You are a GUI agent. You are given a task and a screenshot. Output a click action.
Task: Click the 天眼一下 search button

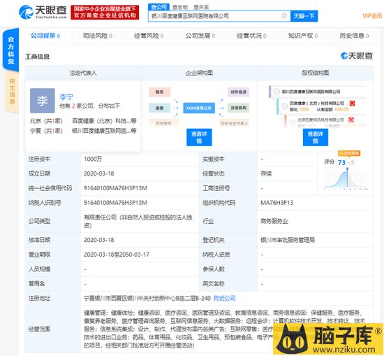304,16
